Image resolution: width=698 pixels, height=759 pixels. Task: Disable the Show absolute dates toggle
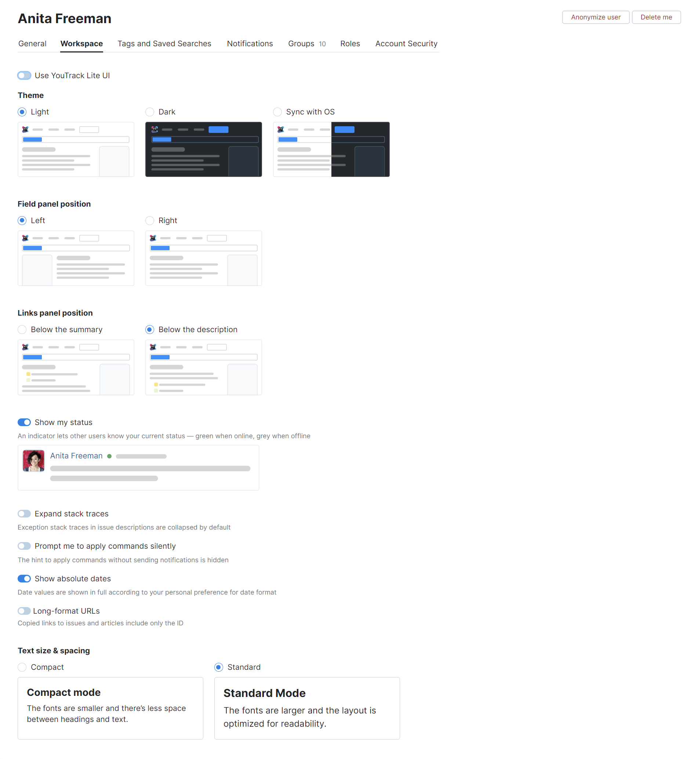click(24, 578)
